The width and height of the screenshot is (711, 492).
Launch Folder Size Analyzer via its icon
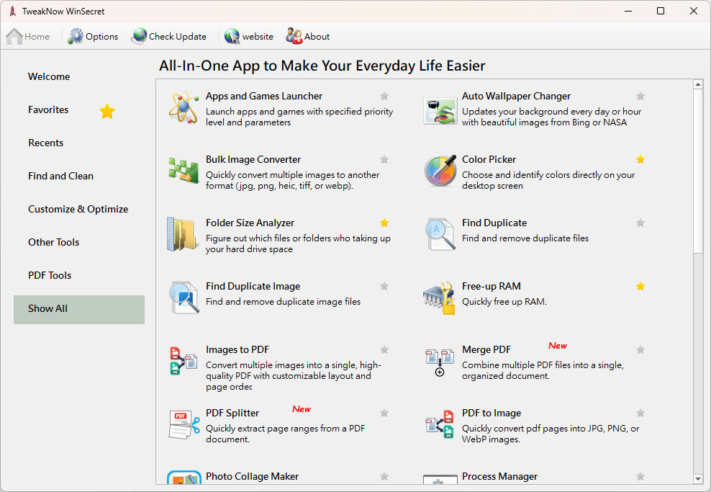coord(183,235)
